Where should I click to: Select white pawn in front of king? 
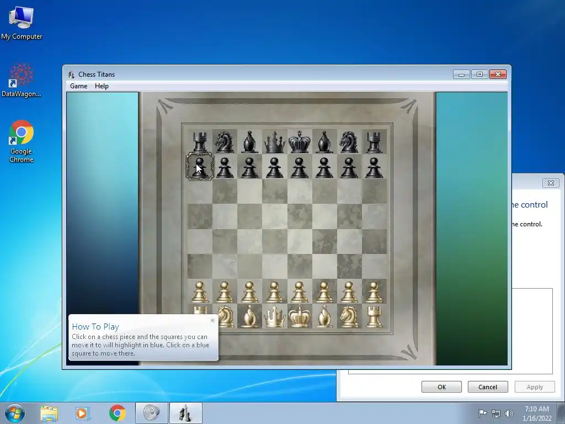click(x=300, y=292)
